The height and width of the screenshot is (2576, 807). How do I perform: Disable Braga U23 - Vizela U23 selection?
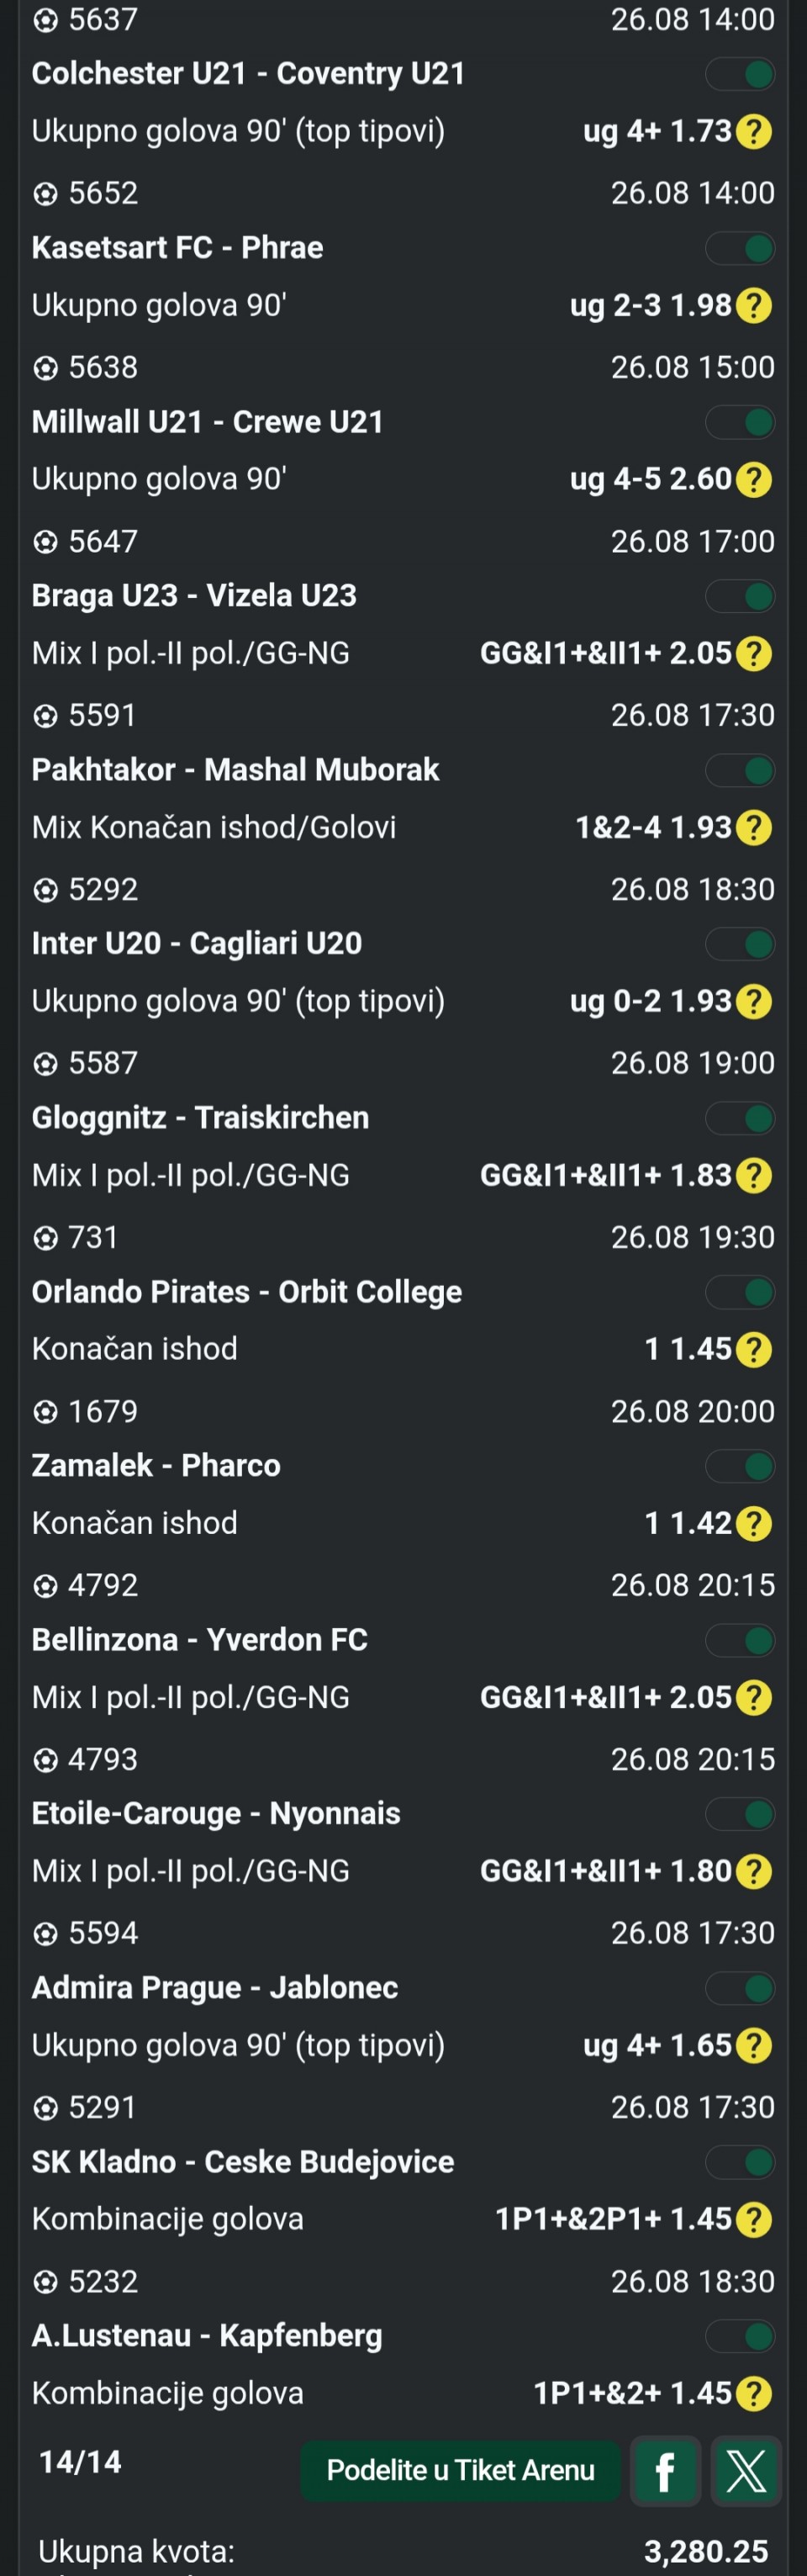click(740, 596)
